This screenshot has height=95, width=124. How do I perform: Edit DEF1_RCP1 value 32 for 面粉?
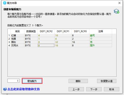coord(63,42)
